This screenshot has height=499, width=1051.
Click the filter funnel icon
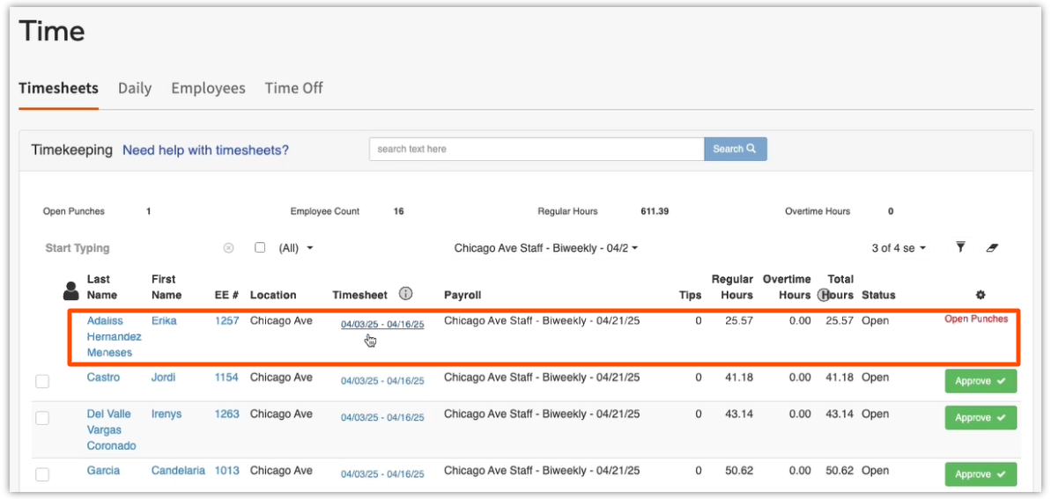960,248
